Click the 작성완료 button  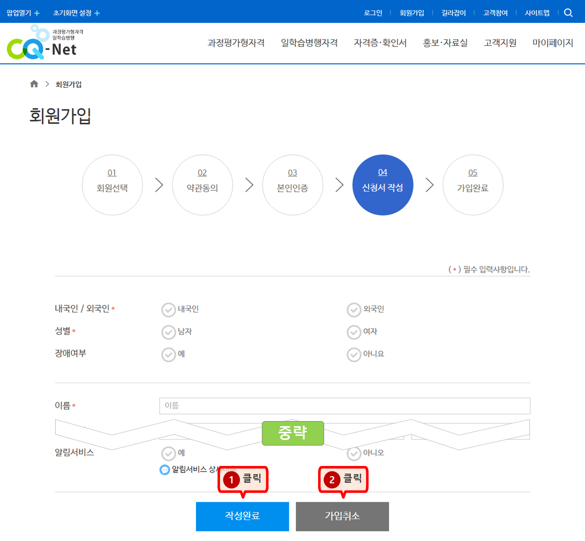tap(242, 517)
